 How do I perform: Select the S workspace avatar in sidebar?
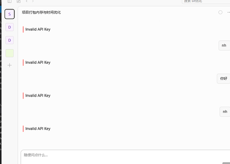(10, 14)
